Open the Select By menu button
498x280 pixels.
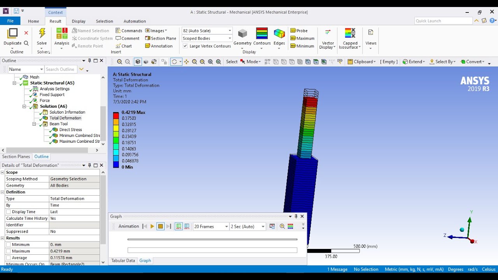(442, 62)
